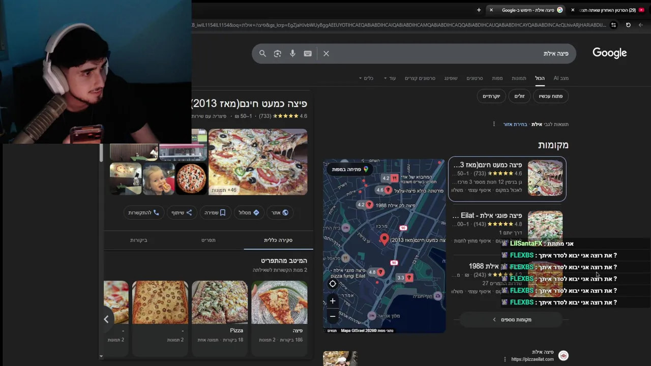Click the browser address bar URL
The image size is (651, 366).
[399, 25]
